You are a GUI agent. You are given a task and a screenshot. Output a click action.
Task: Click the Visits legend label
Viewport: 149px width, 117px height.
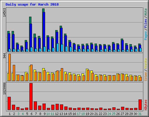tap(146, 63)
